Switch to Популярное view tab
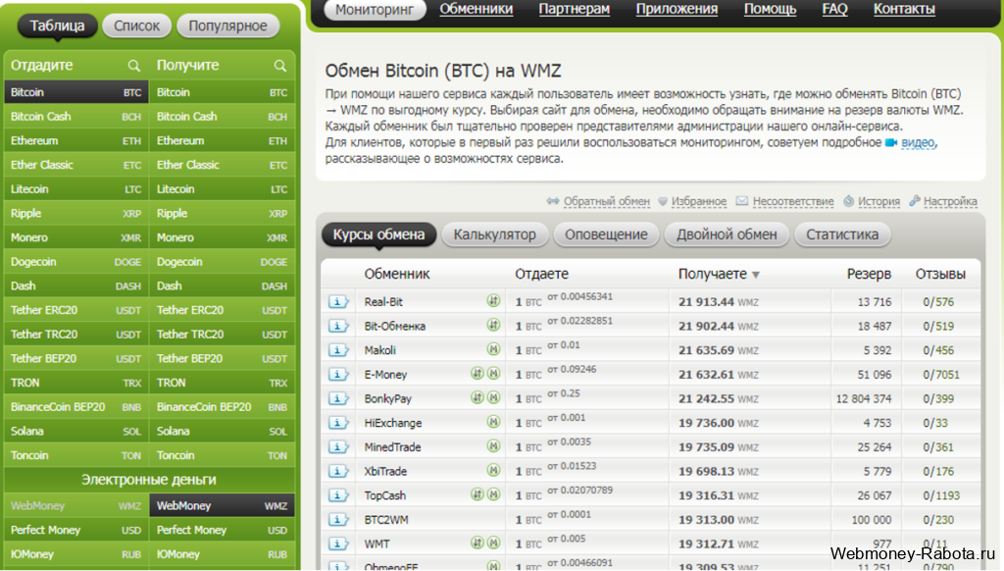Screen dimensions: 1004x571 click(x=227, y=26)
